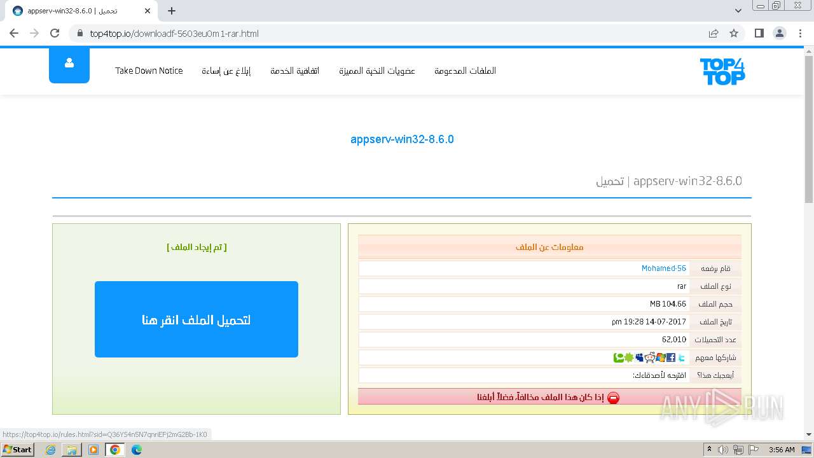View site info lock icon
This screenshot has height=458, width=814.
[80, 33]
